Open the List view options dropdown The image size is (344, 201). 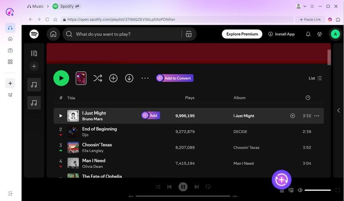pyautogui.click(x=315, y=78)
